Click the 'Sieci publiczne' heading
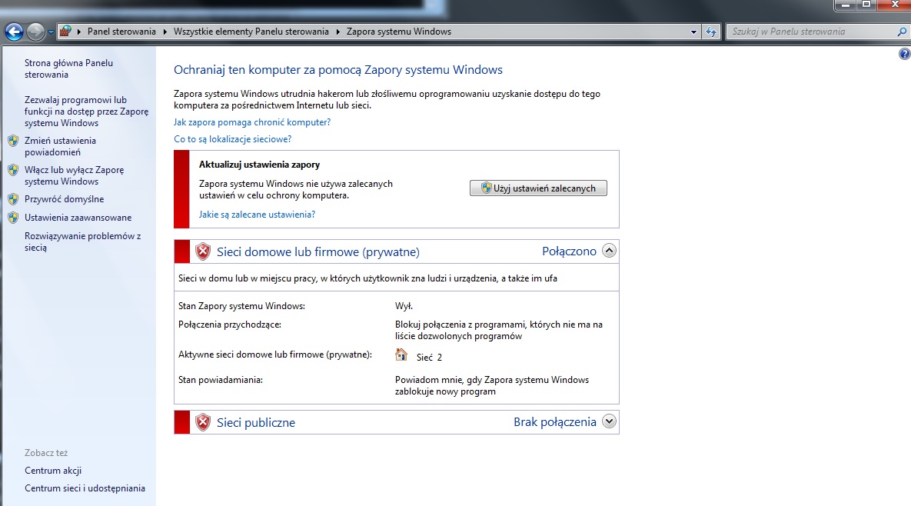911x506 pixels. (x=256, y=422)
